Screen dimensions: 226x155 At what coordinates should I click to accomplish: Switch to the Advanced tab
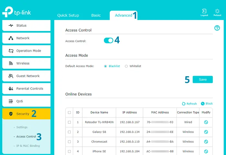tap(124, 15)
